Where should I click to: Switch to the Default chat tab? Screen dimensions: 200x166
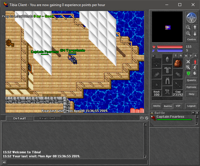(x=20, y=118)
